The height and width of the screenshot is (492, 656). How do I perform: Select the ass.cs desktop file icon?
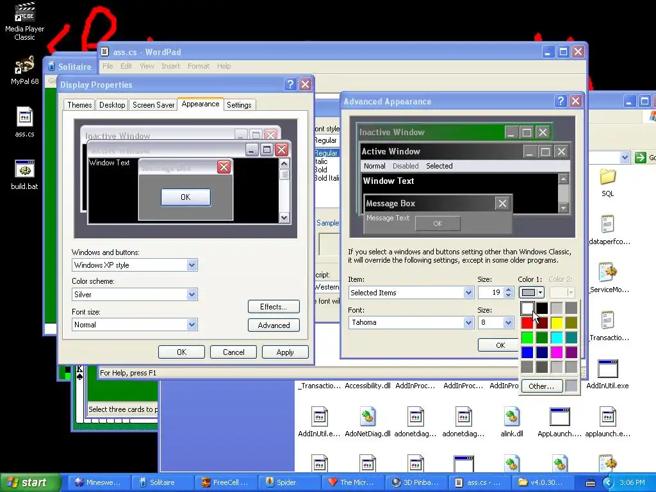click(x=24, y=122)
